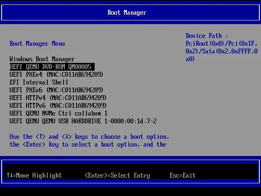The width and height of the screenshot is (261, 196).
Task: Pick the UEFI HTTPv6 boot option
Action: point(58,105)
